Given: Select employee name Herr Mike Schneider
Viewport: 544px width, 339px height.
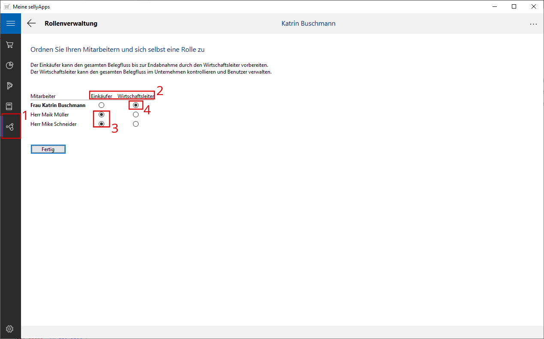Looking at the screenshot, I should pyautogui.click(x=54, y=124).
